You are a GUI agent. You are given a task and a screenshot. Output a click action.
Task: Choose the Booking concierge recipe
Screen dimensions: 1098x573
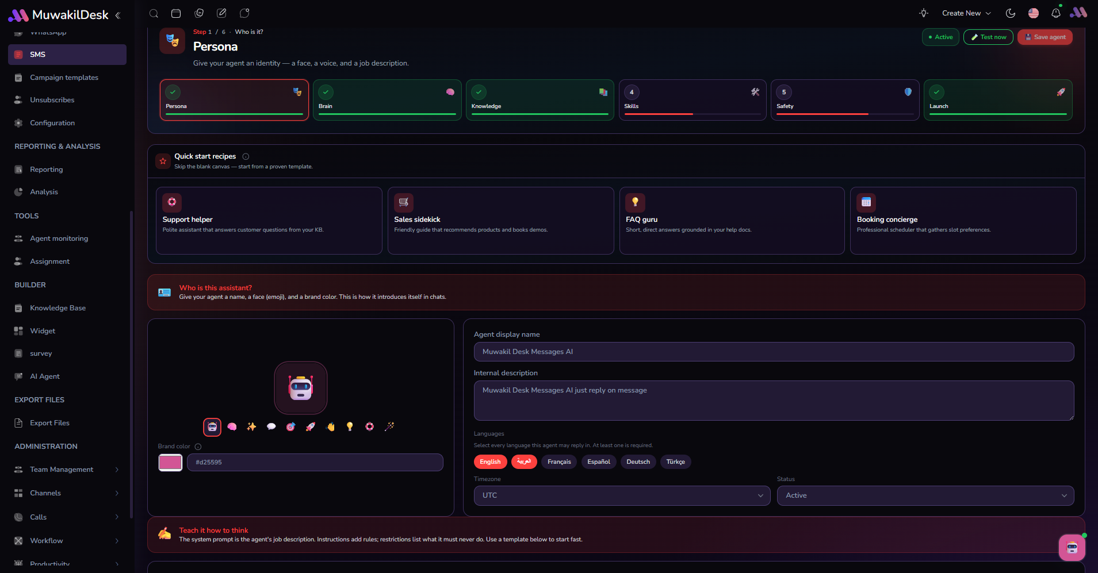(963, 221)
